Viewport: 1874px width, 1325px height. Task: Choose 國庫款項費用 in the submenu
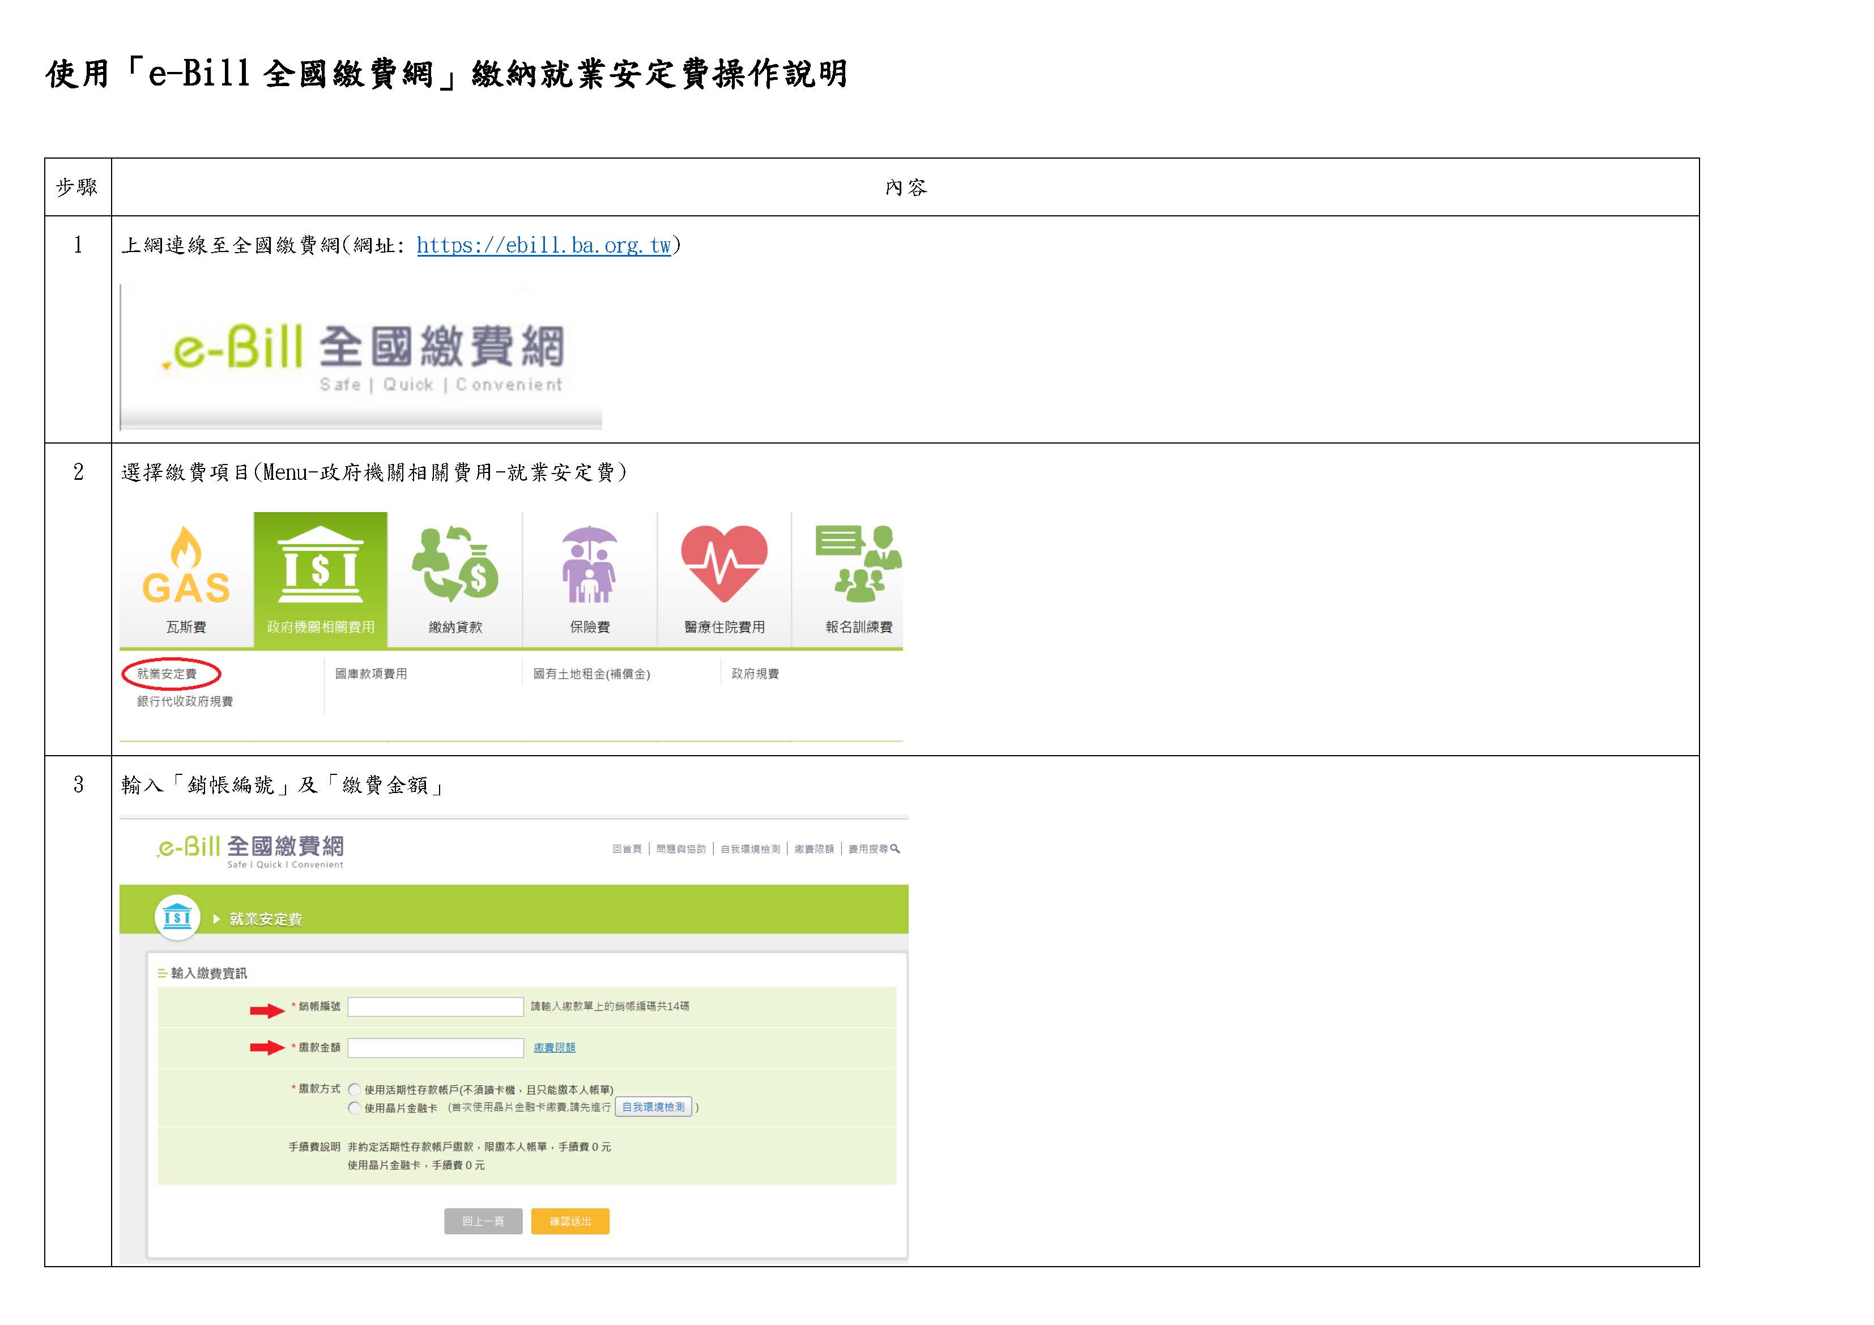click(370, 674)
